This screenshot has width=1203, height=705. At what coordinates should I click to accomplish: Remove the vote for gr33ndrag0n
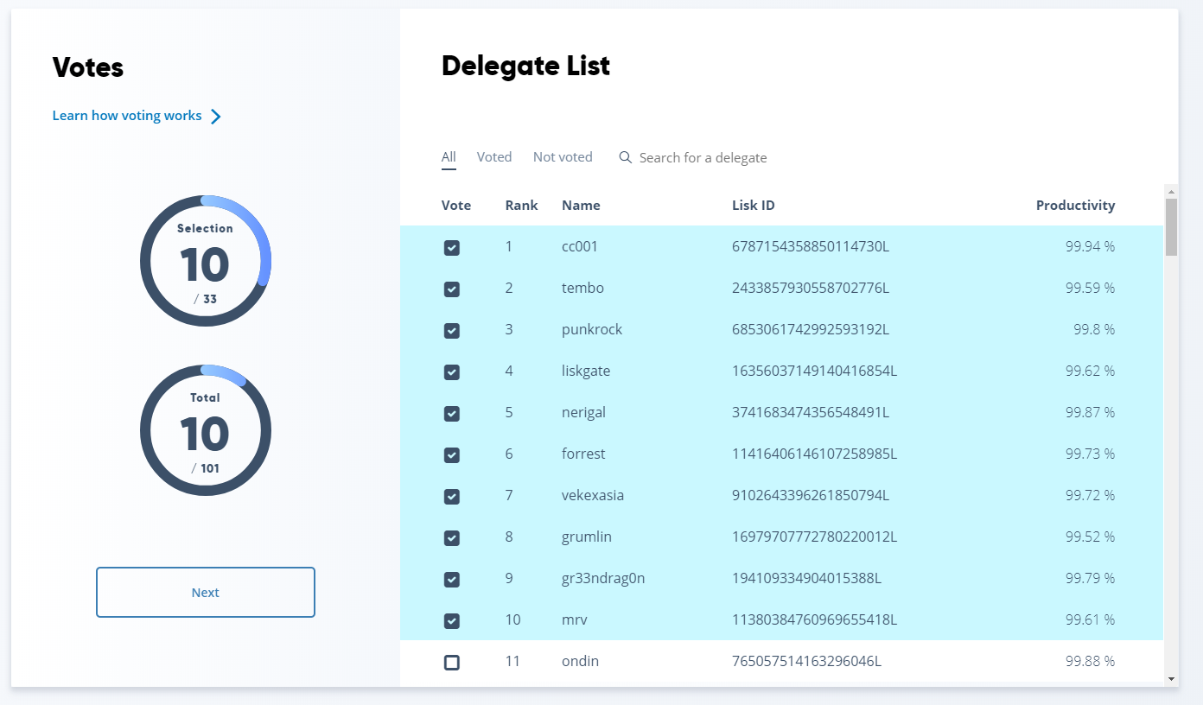coord(451,580)
